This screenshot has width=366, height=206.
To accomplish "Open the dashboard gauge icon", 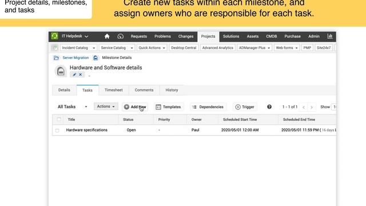I will (x=121, y=36).
